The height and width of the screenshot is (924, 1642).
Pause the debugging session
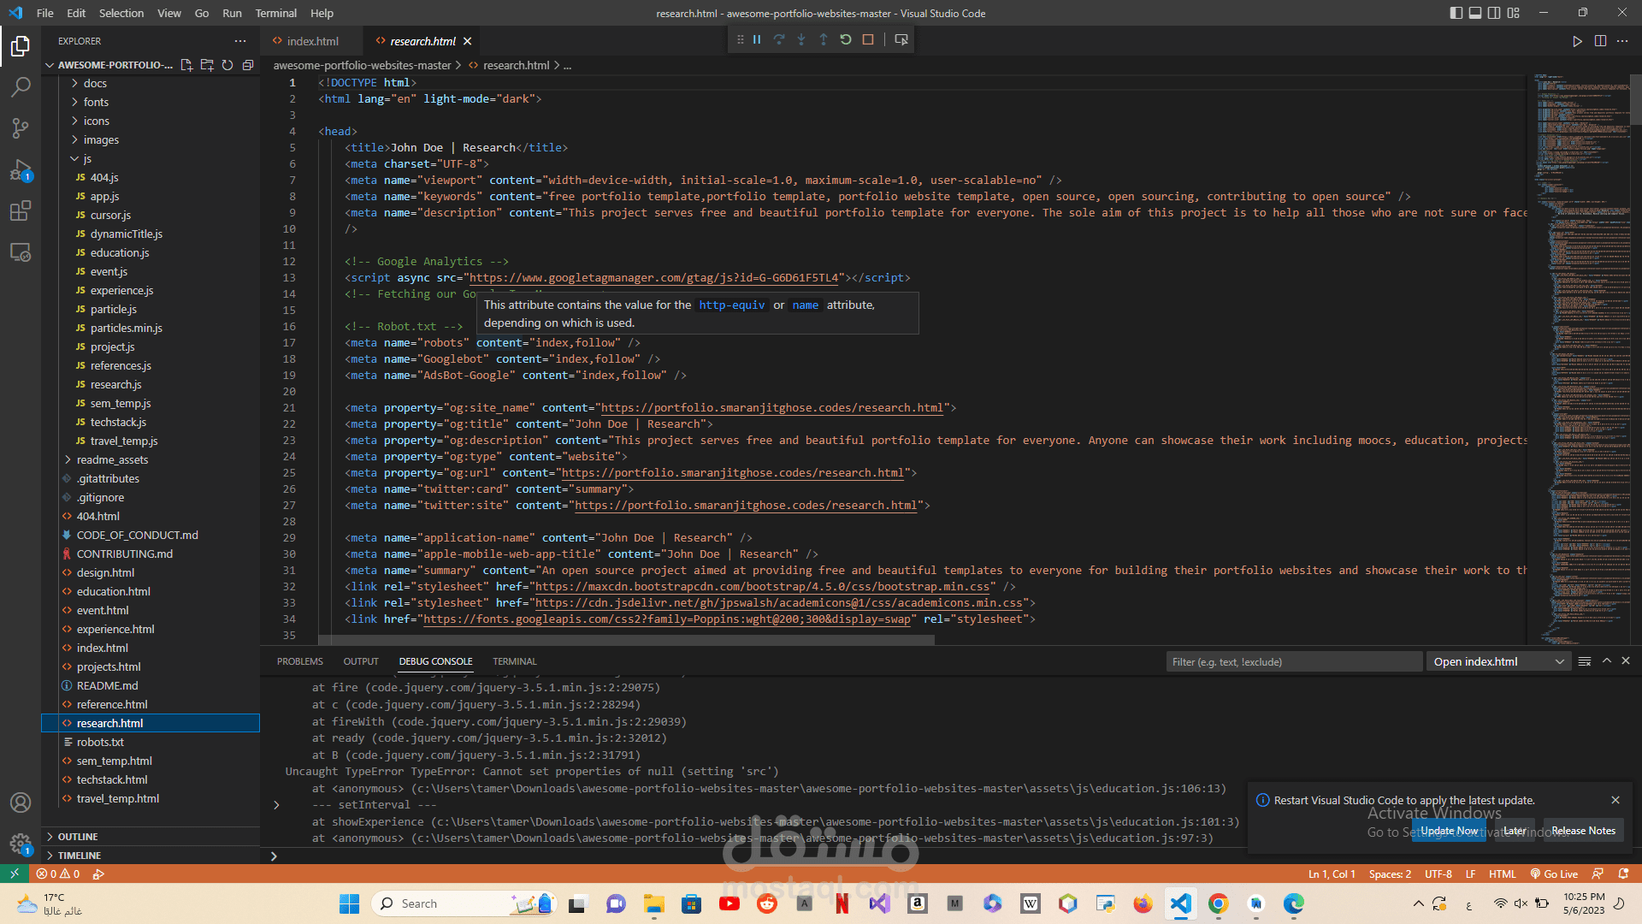click(x=757, y=40)
